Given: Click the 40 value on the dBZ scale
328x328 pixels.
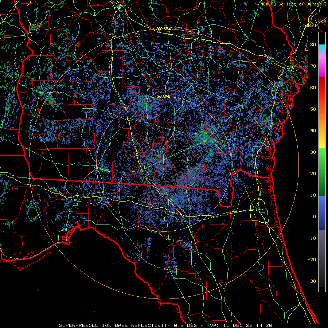Looking at the screenshot, I should click(313, 131).
